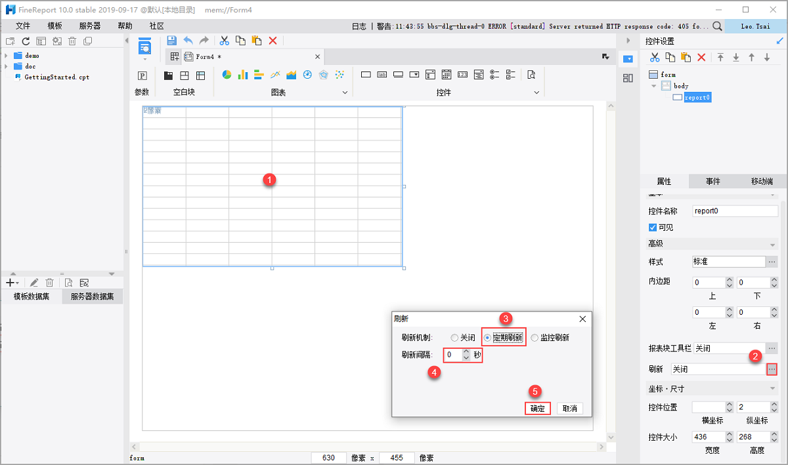The image size is (788, 465).
Task: Insert a pie chart
Action: [x=227, y=75]
